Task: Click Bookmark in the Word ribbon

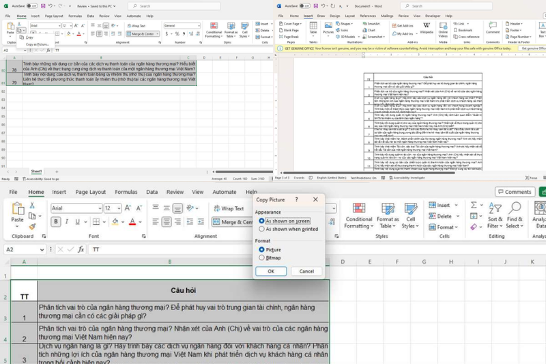Action: coord(463,30)
